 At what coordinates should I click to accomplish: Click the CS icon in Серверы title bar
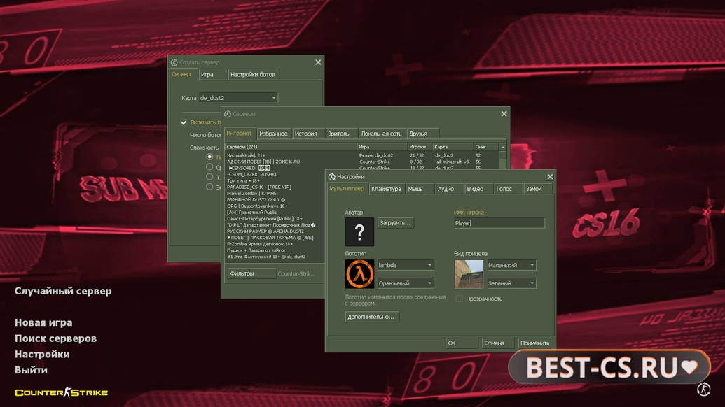click(x=228, y=114)
